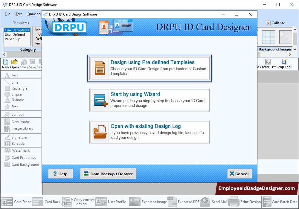This screenshot has width=299, height=209.
Task: Click the Close file toolbar icon
Action: point(24,62)
